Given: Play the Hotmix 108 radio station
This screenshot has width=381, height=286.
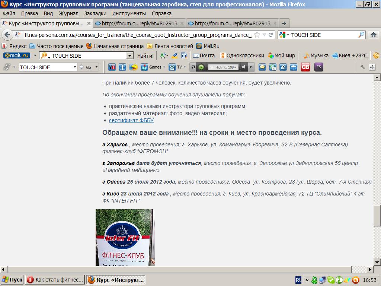Looking at the screenshot, I should pos(201,67).
